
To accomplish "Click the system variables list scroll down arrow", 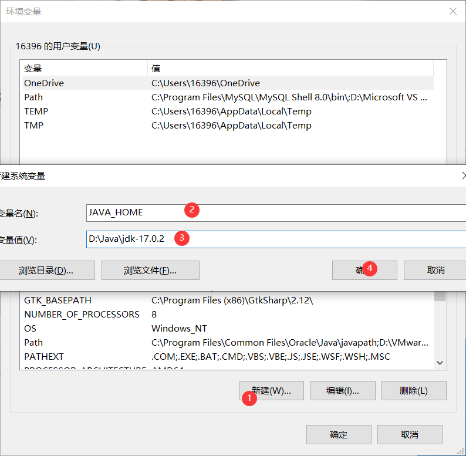I will point(440,363).
